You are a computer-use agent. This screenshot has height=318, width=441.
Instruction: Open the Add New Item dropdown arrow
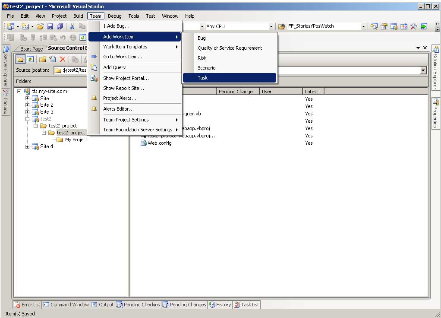tap(32, 26)
